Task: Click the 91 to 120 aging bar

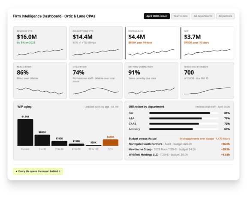Action: 93,145
